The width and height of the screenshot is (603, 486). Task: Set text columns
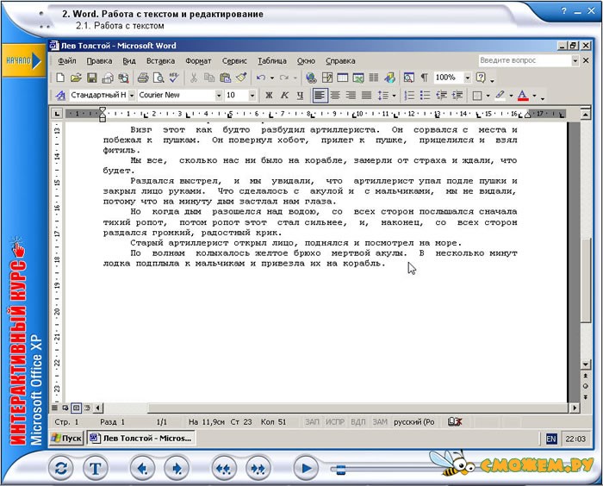373,78
